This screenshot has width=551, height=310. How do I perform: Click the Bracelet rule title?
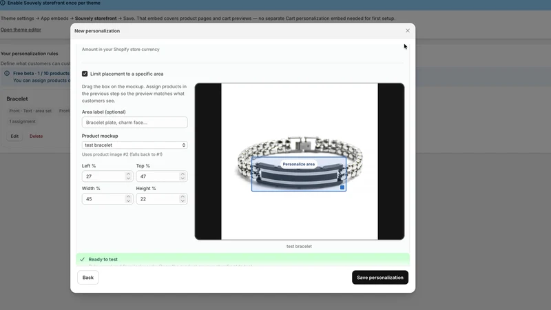[17, 99]
